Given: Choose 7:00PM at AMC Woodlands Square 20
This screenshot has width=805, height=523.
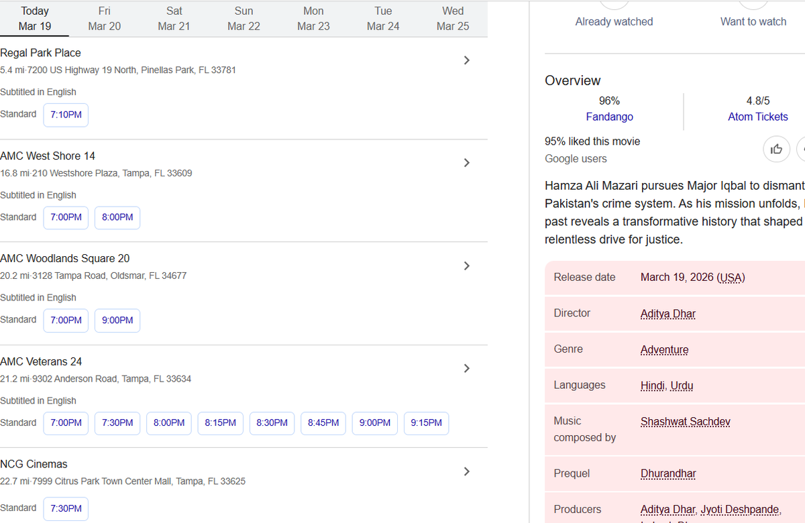Looking at the screenshot, I should coord(66,321).
